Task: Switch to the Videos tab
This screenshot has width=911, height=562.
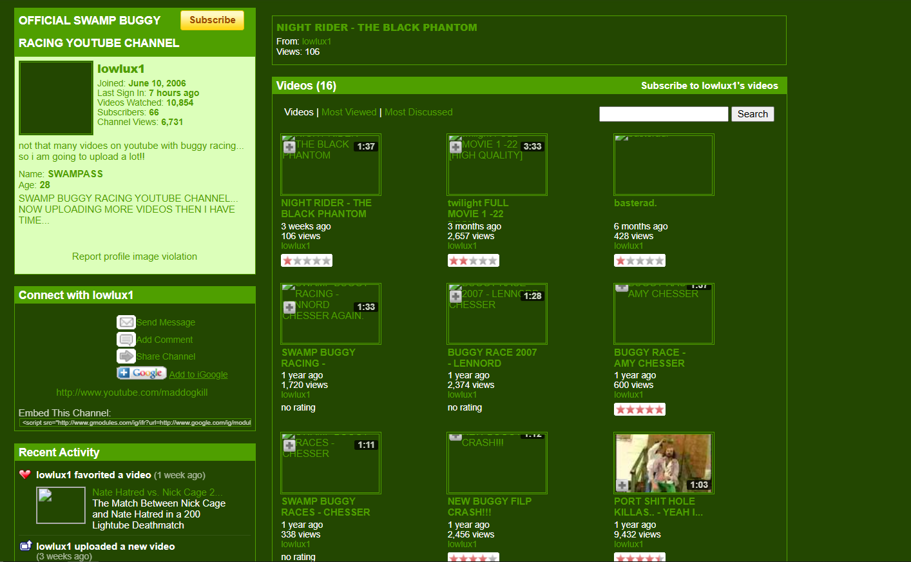Action: click(x=299, y=112)
